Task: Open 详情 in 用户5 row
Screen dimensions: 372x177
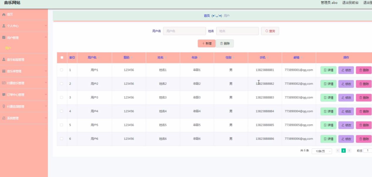Action: [x=328, y=125]
